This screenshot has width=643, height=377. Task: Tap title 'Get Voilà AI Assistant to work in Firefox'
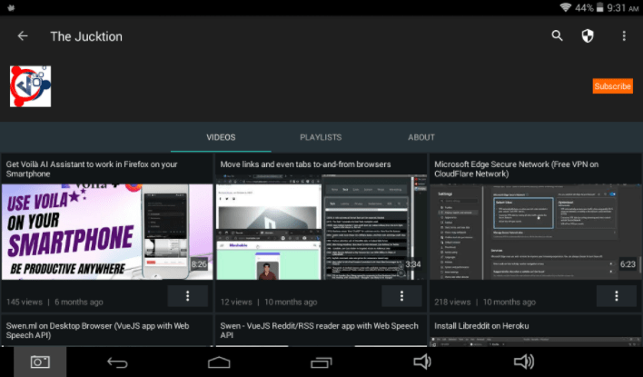[x=92, y=169]
